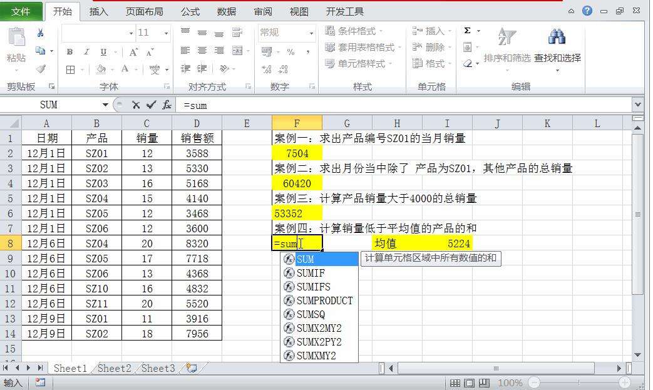Toggle middle vertical alignment
The image size is (653, 390).
click(202, 32)
